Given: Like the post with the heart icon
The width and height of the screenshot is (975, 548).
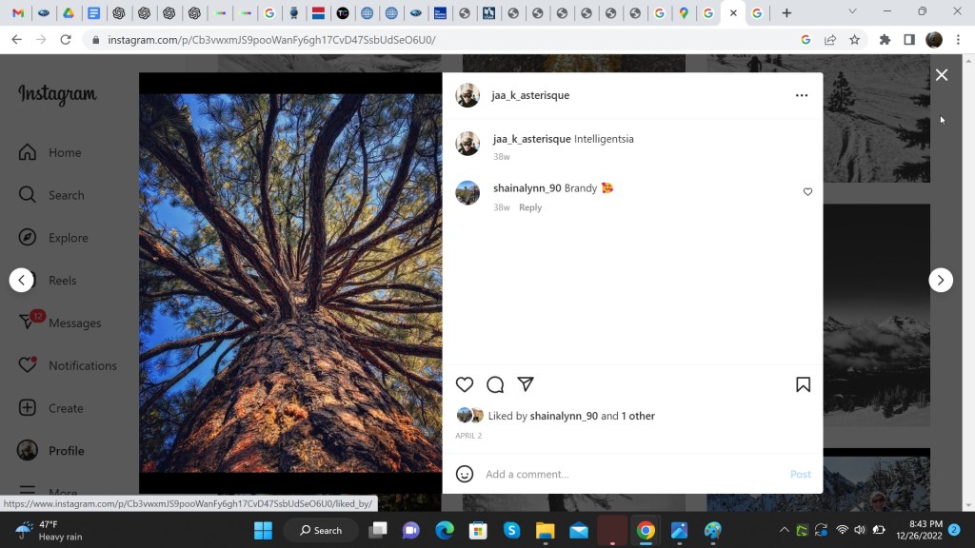Looking at the screenshot, I should [x=465, y=384].
